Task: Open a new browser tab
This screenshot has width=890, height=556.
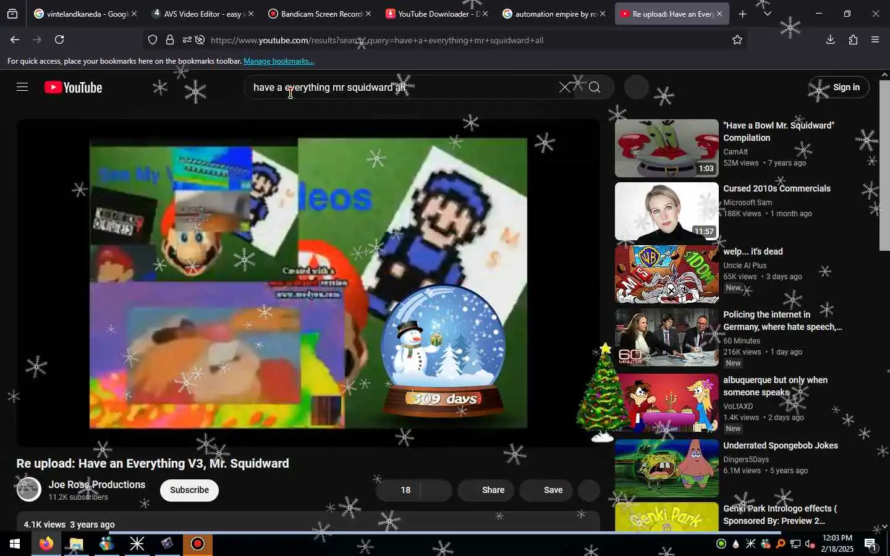Action: point(742,14)
